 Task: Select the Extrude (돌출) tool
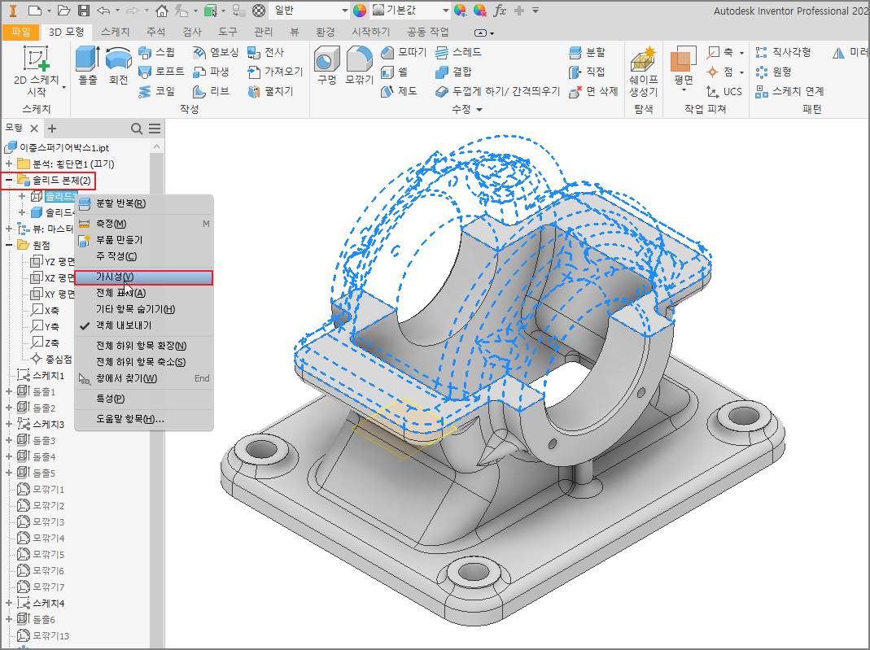[x=88, y=65]
